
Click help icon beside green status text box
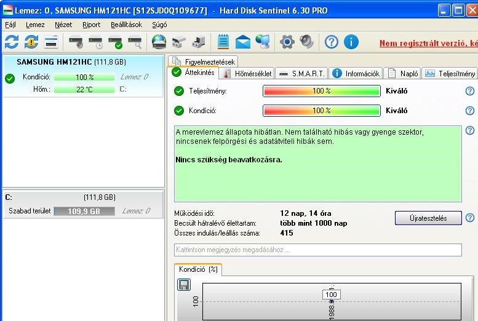(470, 130)
